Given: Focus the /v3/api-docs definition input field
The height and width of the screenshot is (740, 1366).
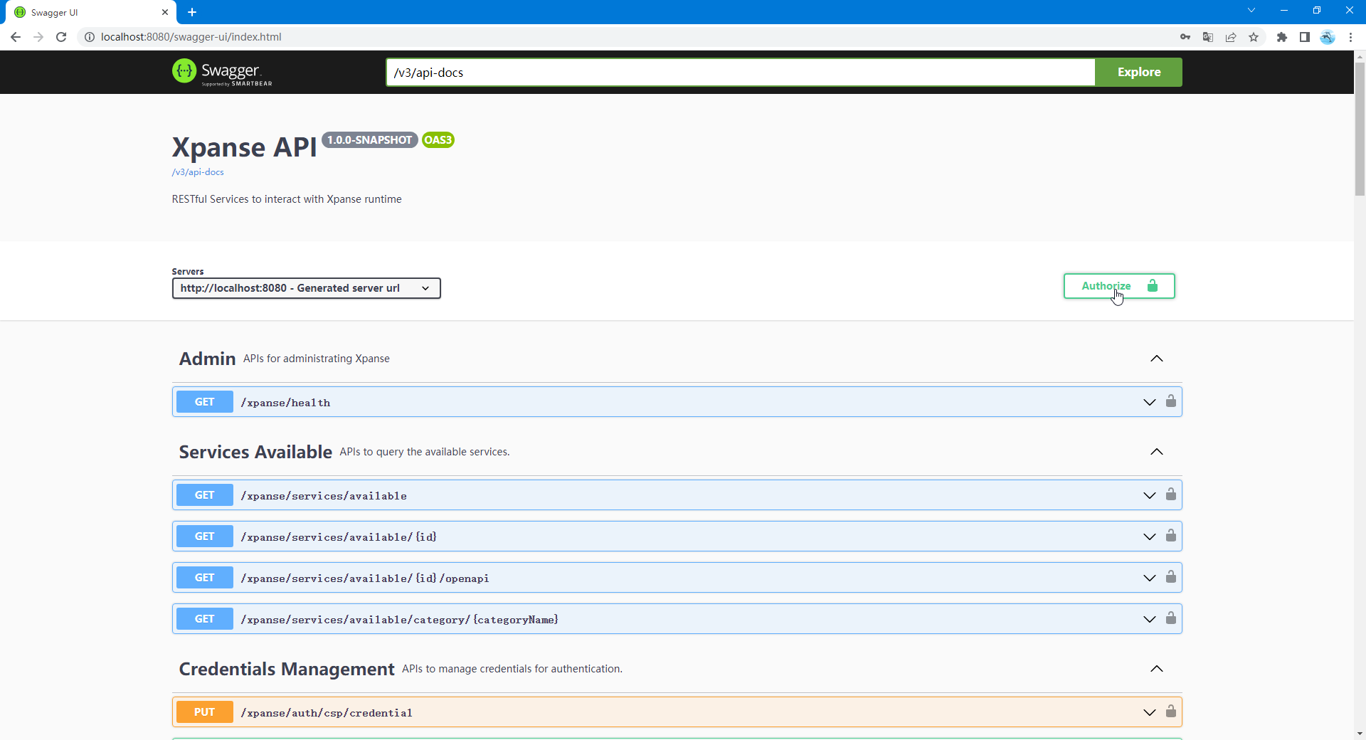Looking at the screenshot, I should (x=740, y=72).
